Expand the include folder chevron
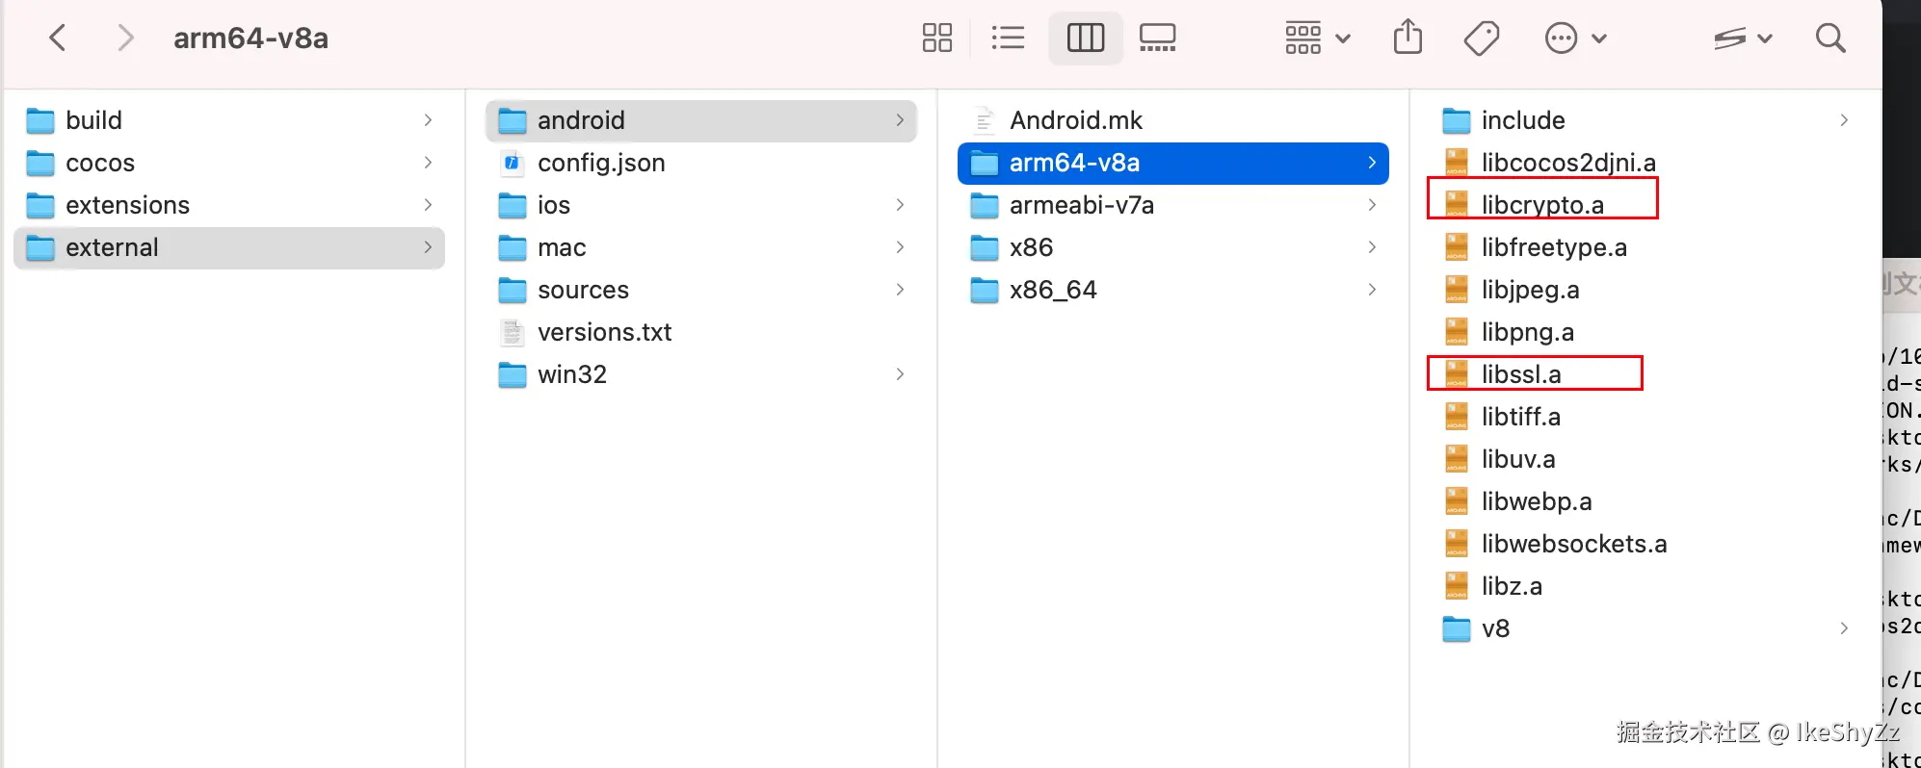The height and width of the screenshot is (768, 1921). 1843,120
